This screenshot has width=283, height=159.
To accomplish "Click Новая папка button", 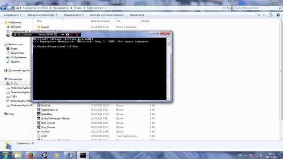I will (137, 15).
